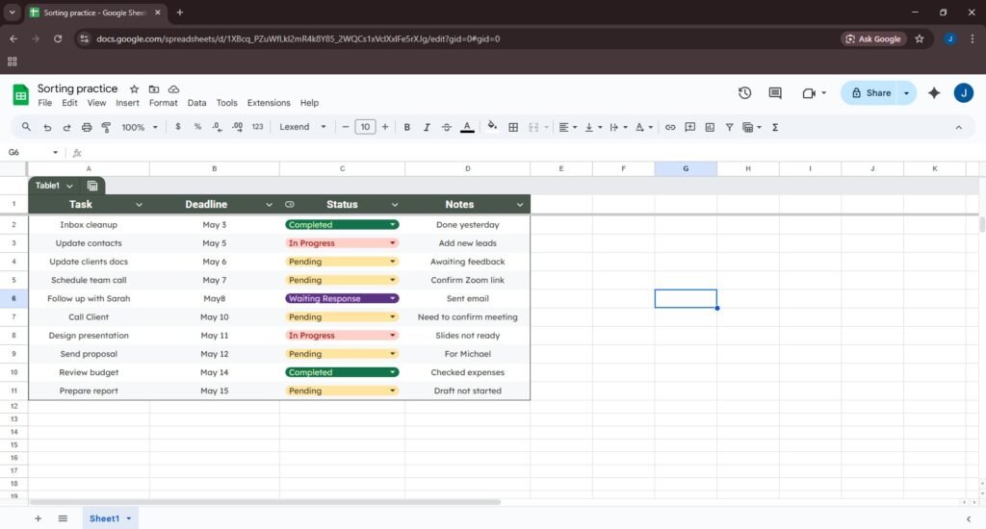Toggle bold formatting
The height and width of the screenshot is (529, 986).
(x=407, y=127)
